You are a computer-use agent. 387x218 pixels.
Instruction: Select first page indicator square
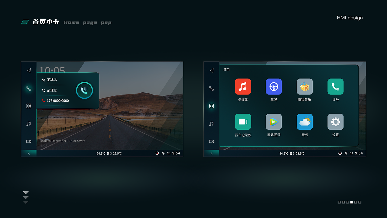coord(340,202)
